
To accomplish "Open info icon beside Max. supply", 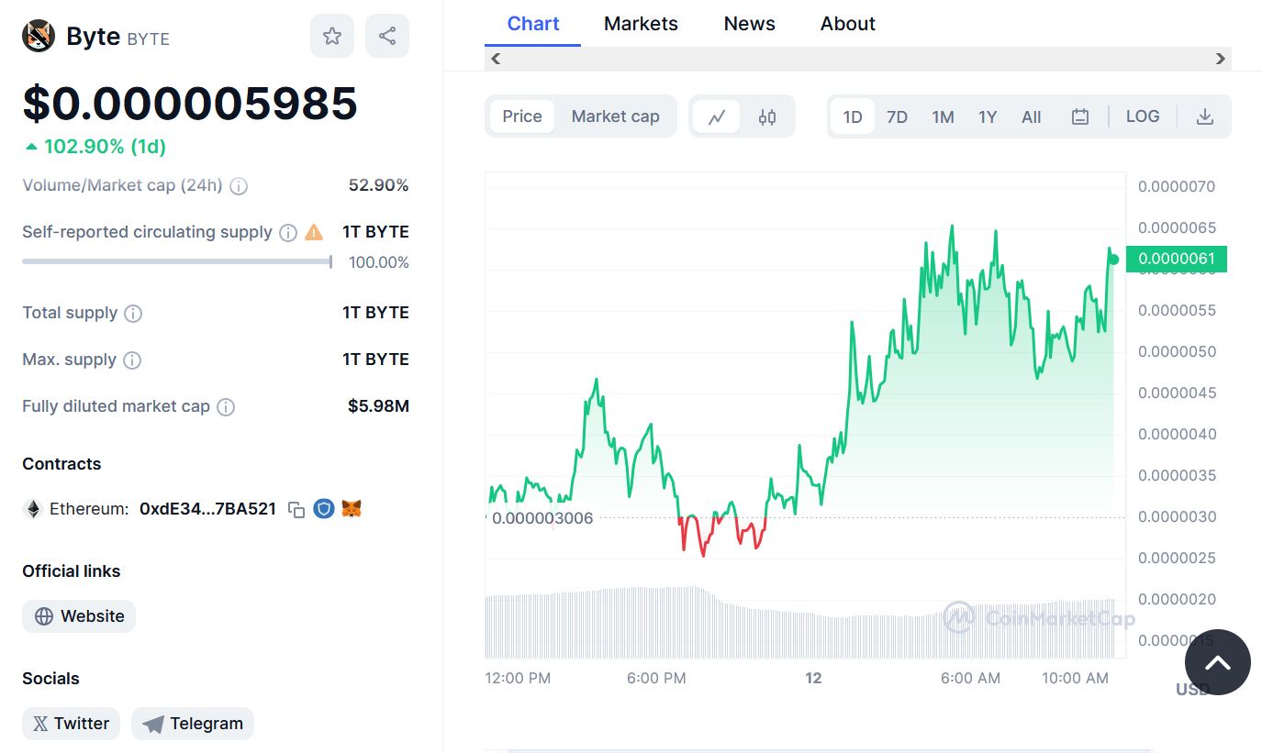I will pos(132,360).
